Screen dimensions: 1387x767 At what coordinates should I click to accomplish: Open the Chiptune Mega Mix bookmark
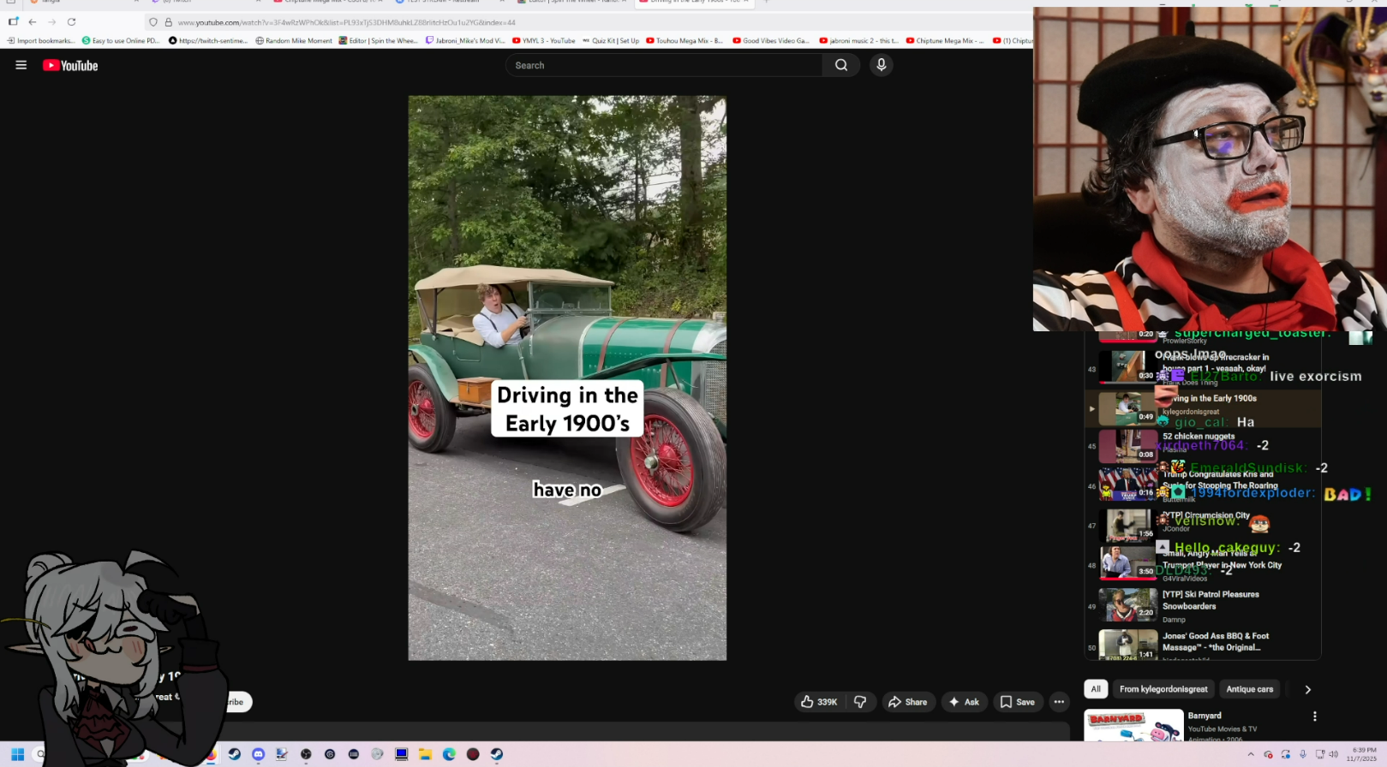pos(945,40)
